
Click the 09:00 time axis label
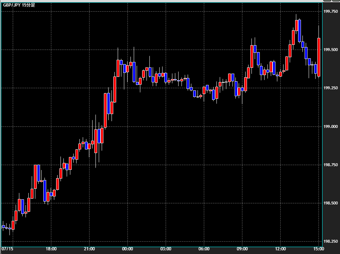click(x=242, y=249)
